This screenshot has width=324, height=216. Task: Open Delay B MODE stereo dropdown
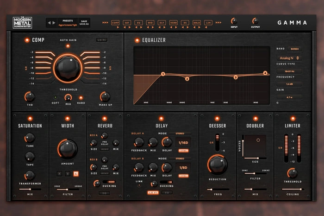pyautogui.click(x=180, y=159)
